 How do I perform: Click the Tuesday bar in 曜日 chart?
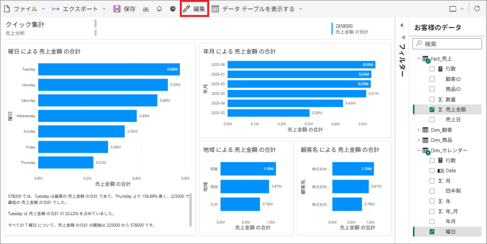[x=108, y=69]
